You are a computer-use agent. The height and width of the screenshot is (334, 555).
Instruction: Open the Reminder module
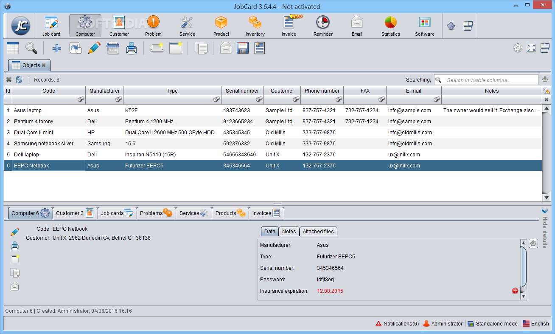coord(323,26)
